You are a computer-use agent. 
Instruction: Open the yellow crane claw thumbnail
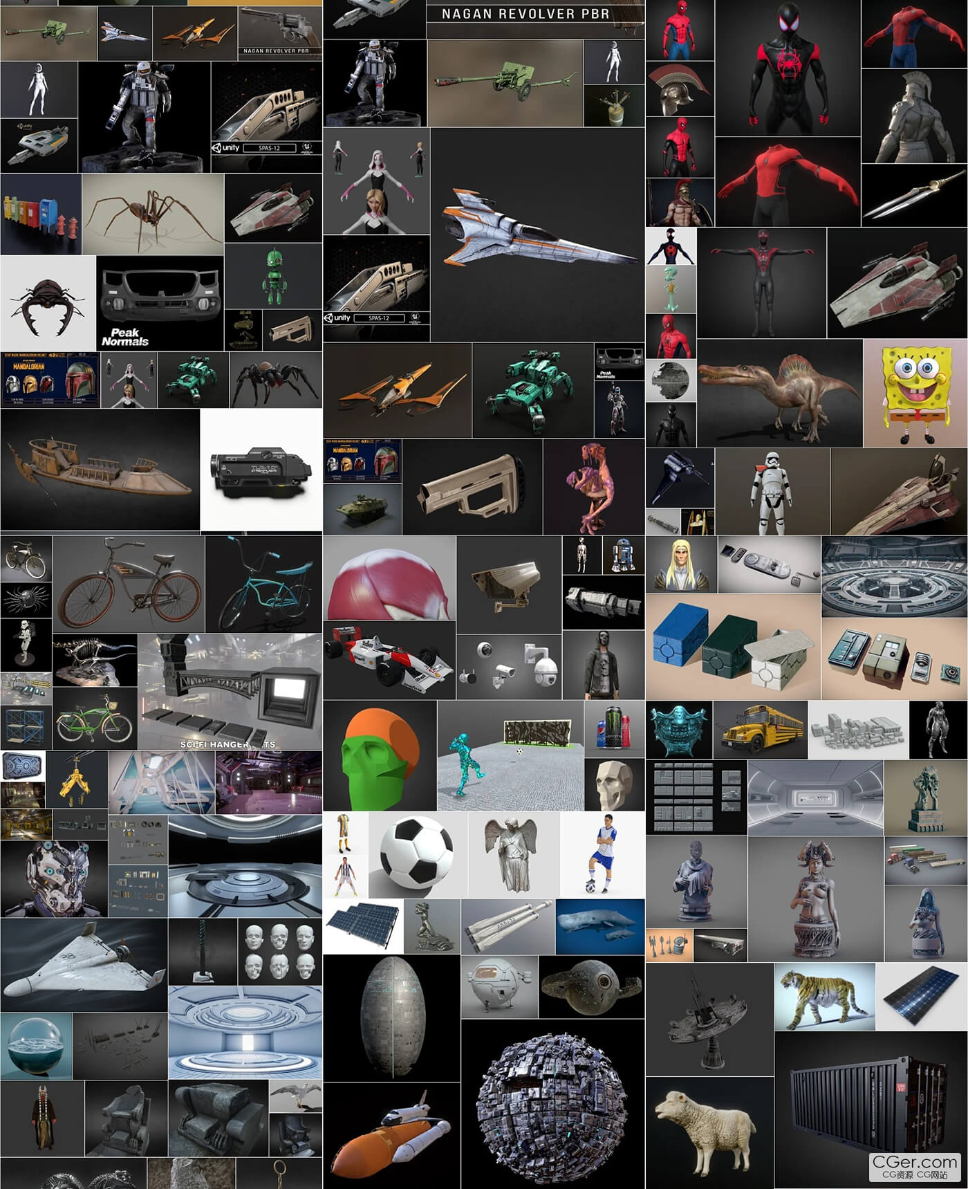click(x=77, y=779)
